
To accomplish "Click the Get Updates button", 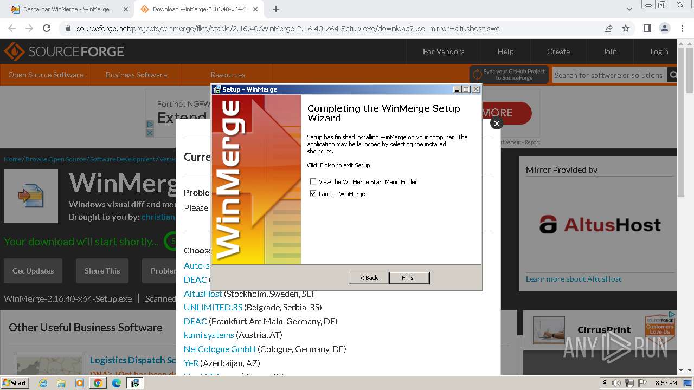I will point(33,271).
